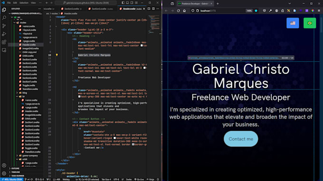Click text-gray-300 color swatch in code
The width and height of the screenshot is (323, 181).
pos(79,97)
